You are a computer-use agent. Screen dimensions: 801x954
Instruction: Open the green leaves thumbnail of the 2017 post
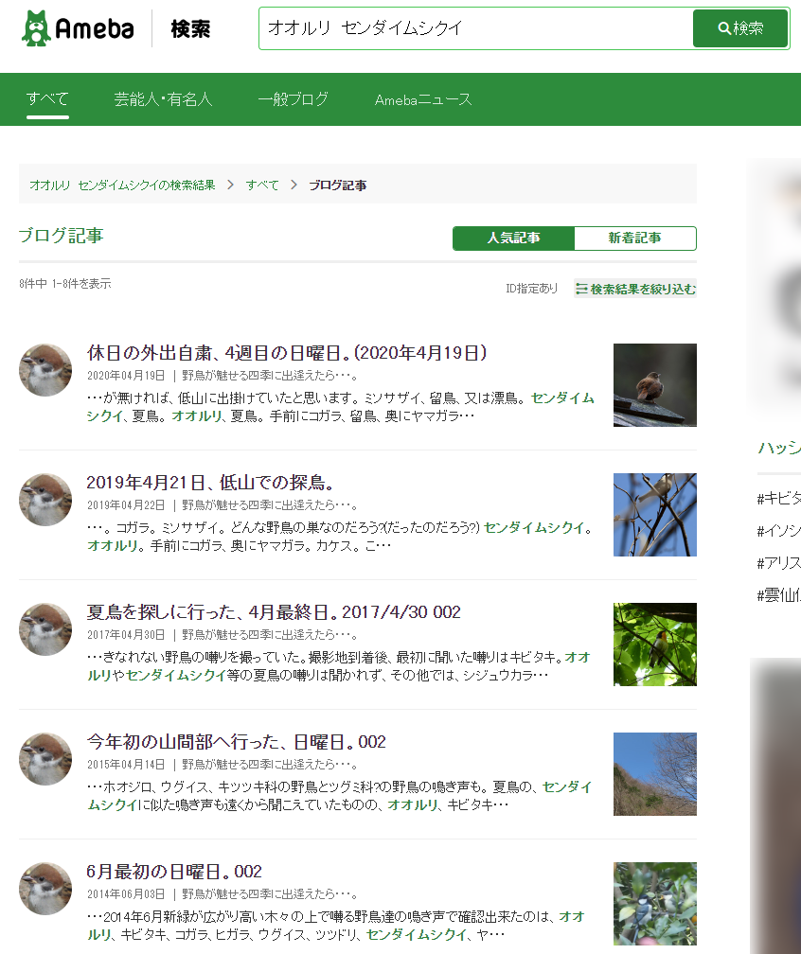[x=654, y=645]
